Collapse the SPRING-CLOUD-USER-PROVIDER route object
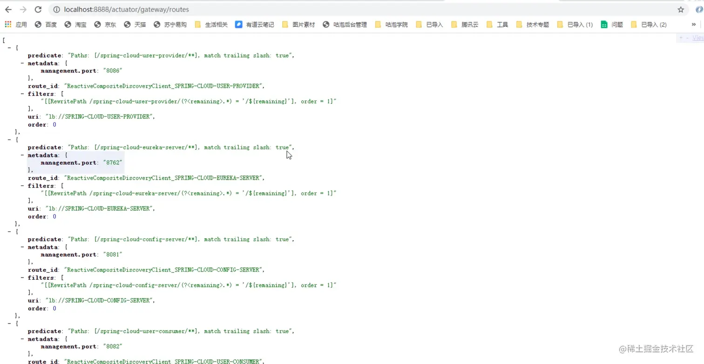Image resolution: width=704 pixels, height=364 pixels. pyautogui.click(x=9, y=47)
